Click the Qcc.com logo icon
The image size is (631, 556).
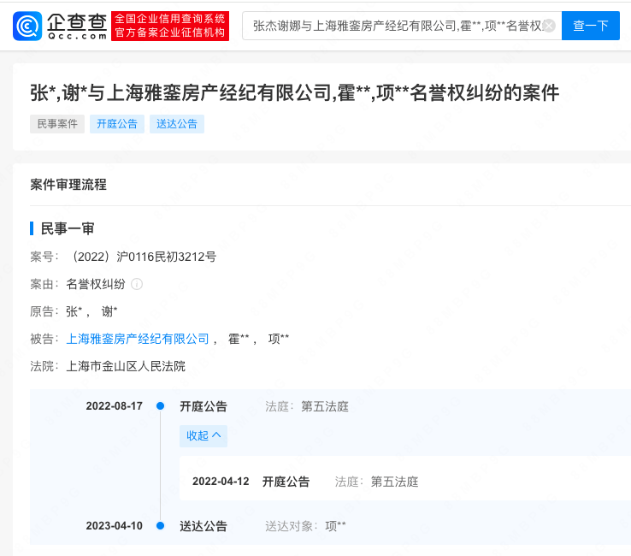click(27, 27)
